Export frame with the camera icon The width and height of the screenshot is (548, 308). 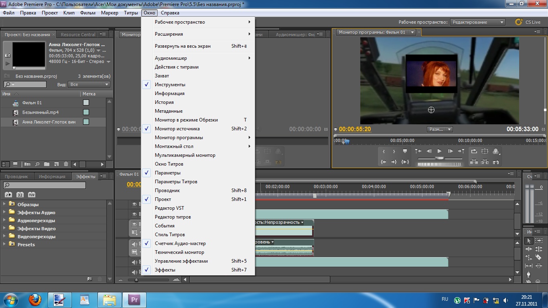click(x=496, y=162)
